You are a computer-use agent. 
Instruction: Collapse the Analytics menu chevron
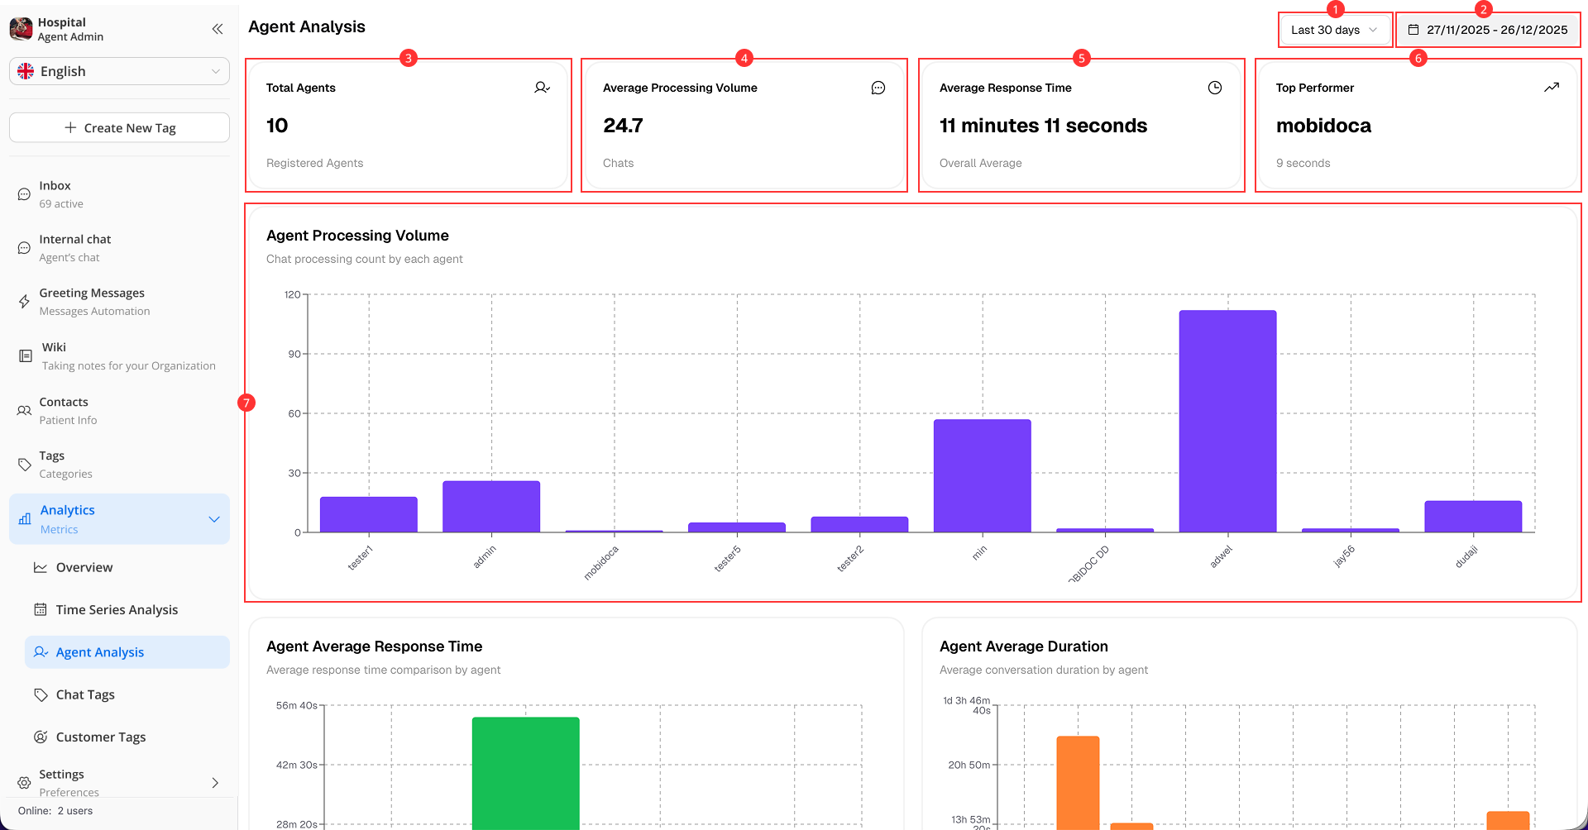(x=214, y=519)
